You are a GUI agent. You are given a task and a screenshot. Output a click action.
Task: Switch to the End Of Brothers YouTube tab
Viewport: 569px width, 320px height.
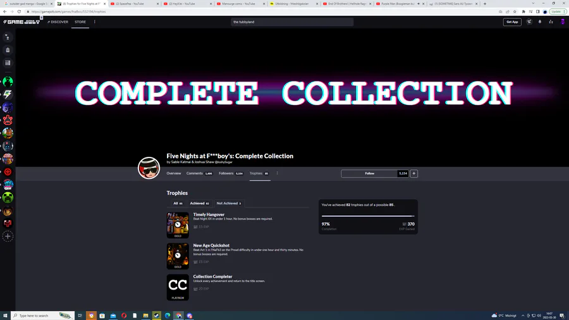coord(346,4)
